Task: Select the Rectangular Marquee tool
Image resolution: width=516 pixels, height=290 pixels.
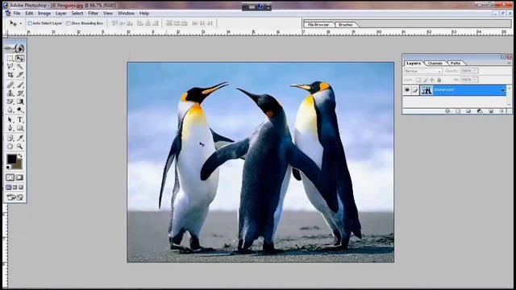Action: pyautogui.click(x=10, y=59)
